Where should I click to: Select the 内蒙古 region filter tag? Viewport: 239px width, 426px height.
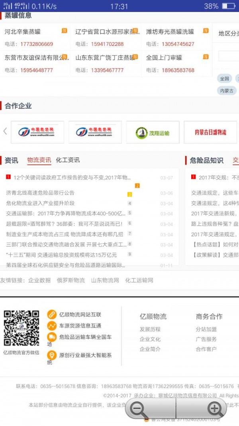(x=227, y=91)
